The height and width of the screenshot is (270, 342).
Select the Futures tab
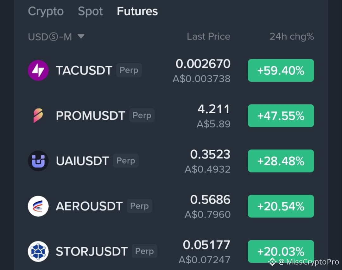(x=137, y=11)
